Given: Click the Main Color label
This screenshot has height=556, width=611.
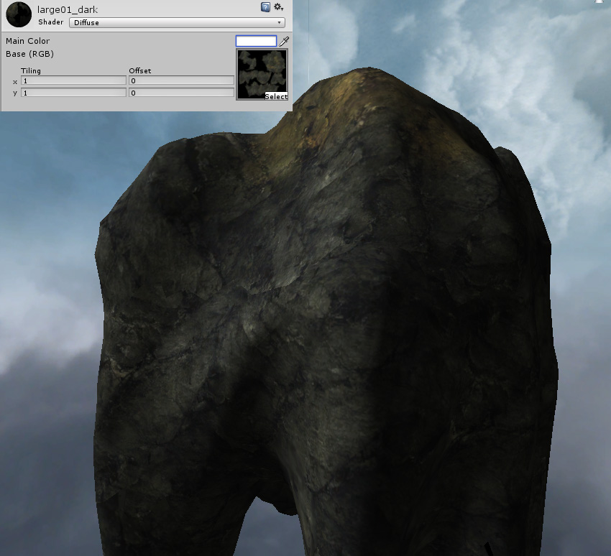Looking at the screenshot, I should pos(27,41).
